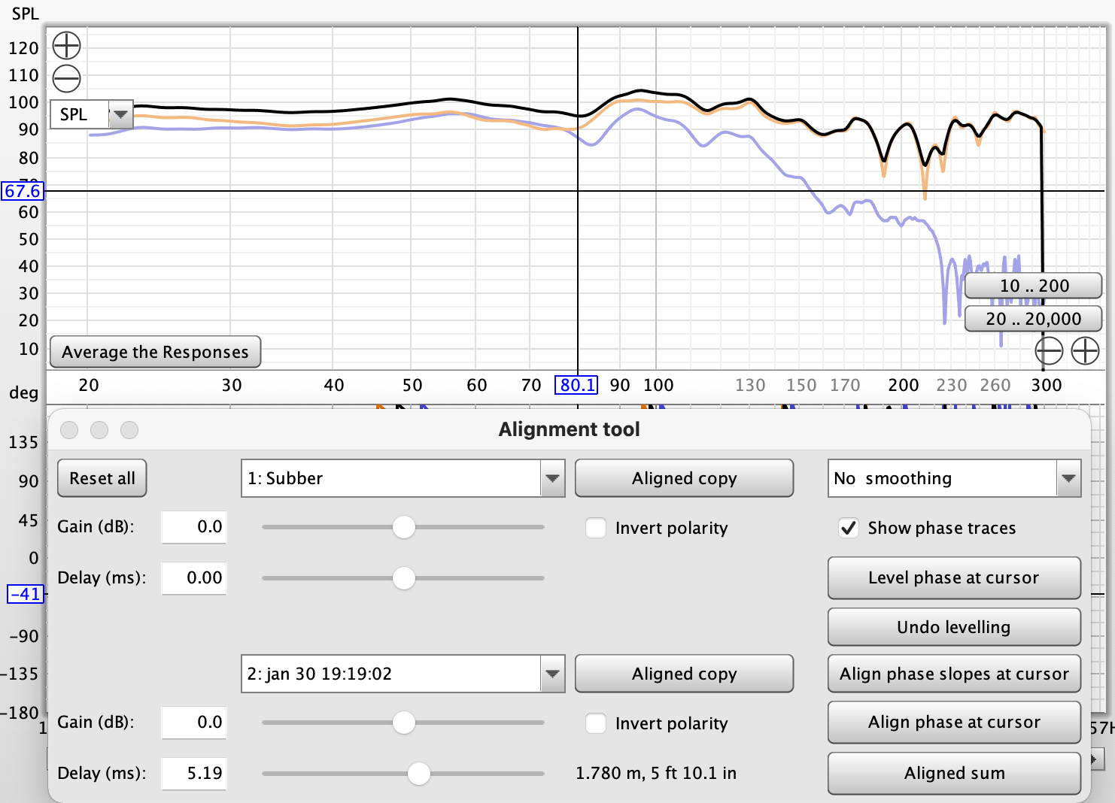The image size is (1115, 803).
Task: Click the 80.1 frequency cursor readout
Action: pyautogui.click(x=576, y=385)
